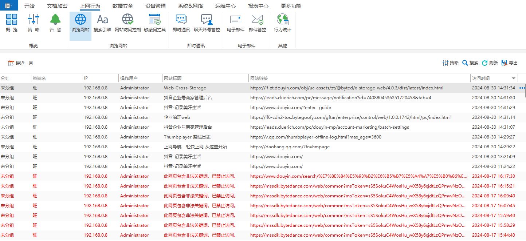
Task: Select the 上网导航 - 轻快上网 title cell
Action: tap(195, 147)
